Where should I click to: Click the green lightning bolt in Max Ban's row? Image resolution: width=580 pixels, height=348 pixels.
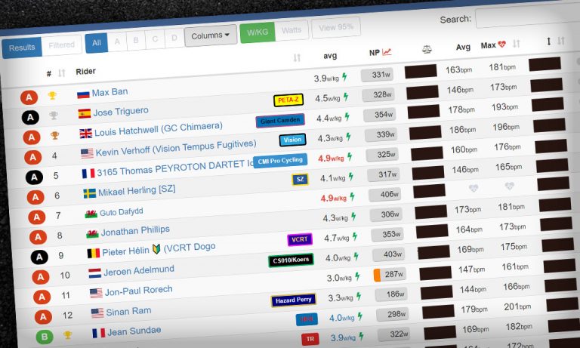[344, 77]
